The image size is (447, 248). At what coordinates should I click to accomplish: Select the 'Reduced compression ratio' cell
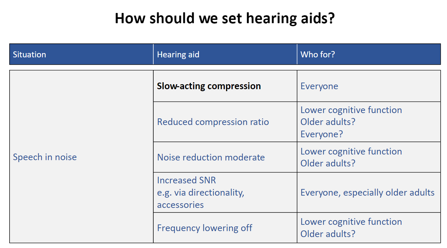pyautogui.click(x=225, y=122)
